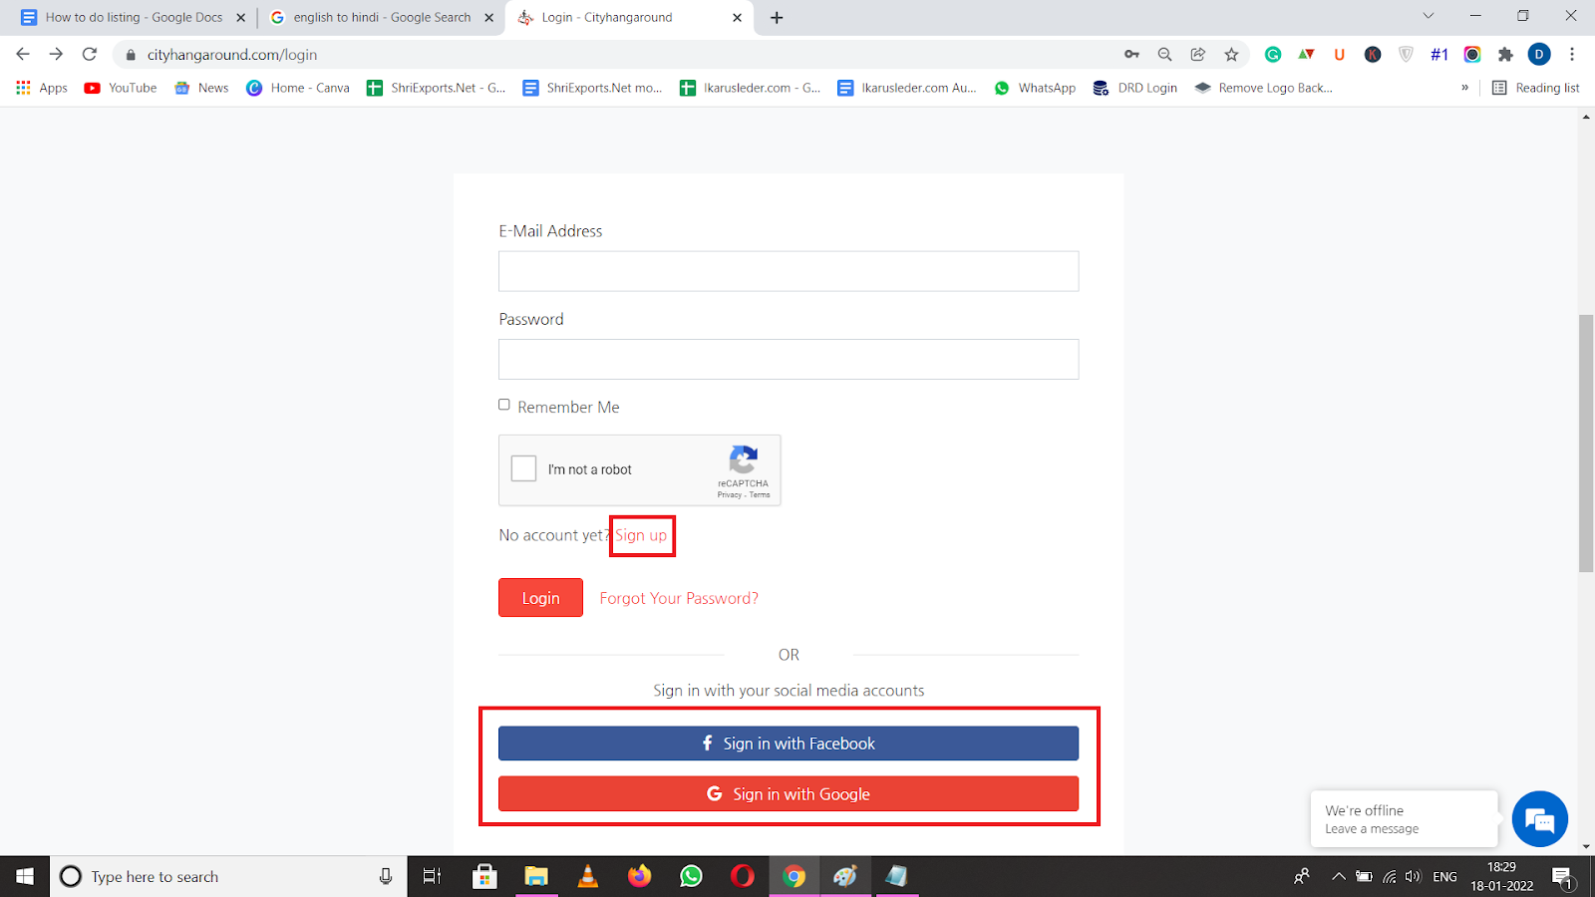The image size is (1595, 897).
Task: Open the Remove Logo Back... bookmark
Action: pos(1263,88)
